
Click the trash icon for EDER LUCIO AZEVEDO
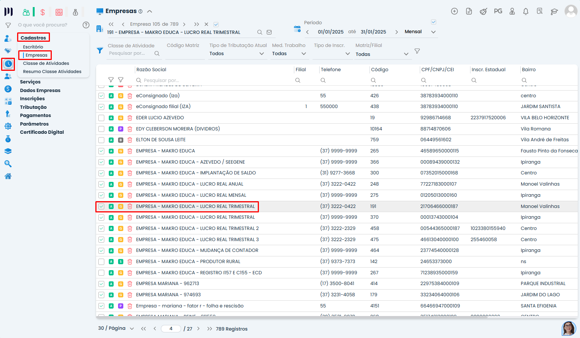tap(130, 118)
